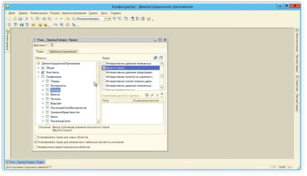Click the filter icon next to Действия
307x176 pixels.
click(52, 45)
